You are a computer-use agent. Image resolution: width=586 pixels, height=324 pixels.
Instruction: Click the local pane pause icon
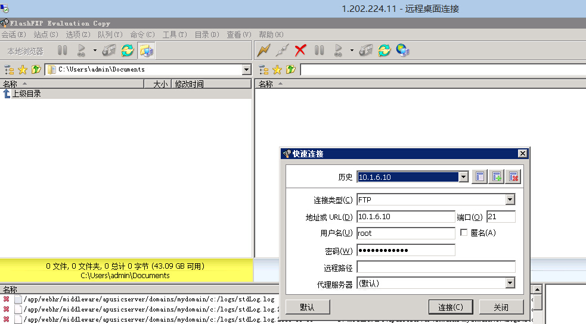[x=63, y=50]
